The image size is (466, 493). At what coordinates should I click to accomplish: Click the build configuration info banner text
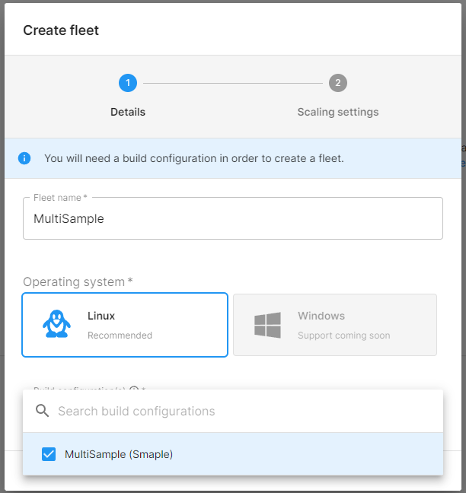click(194, 158)
